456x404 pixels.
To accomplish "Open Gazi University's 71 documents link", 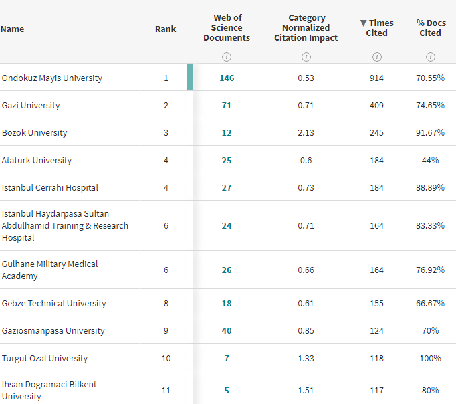I will (227, 106).
